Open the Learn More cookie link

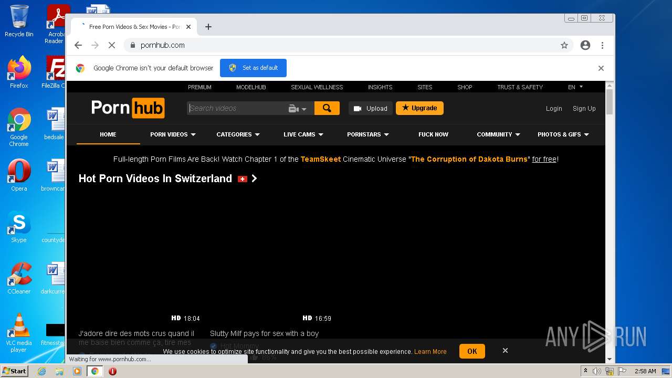(x=430, y=352)
